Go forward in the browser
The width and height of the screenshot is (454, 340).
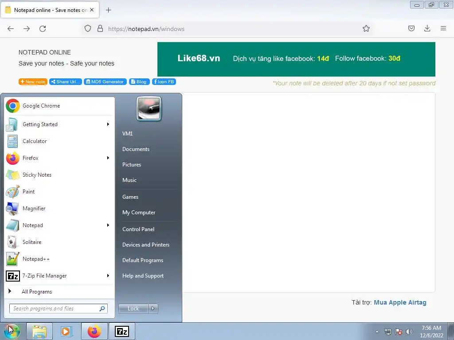(27, 29)
